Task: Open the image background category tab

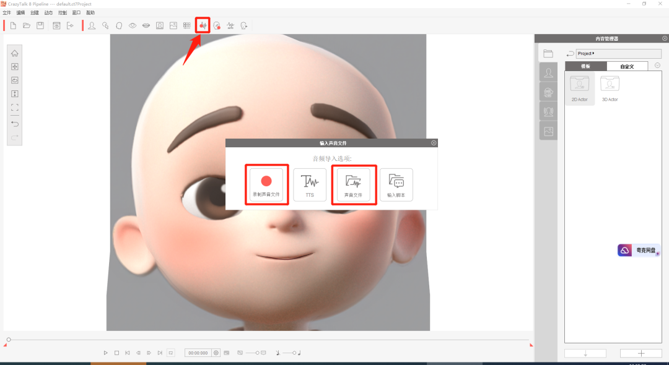Action: point(548,131)
